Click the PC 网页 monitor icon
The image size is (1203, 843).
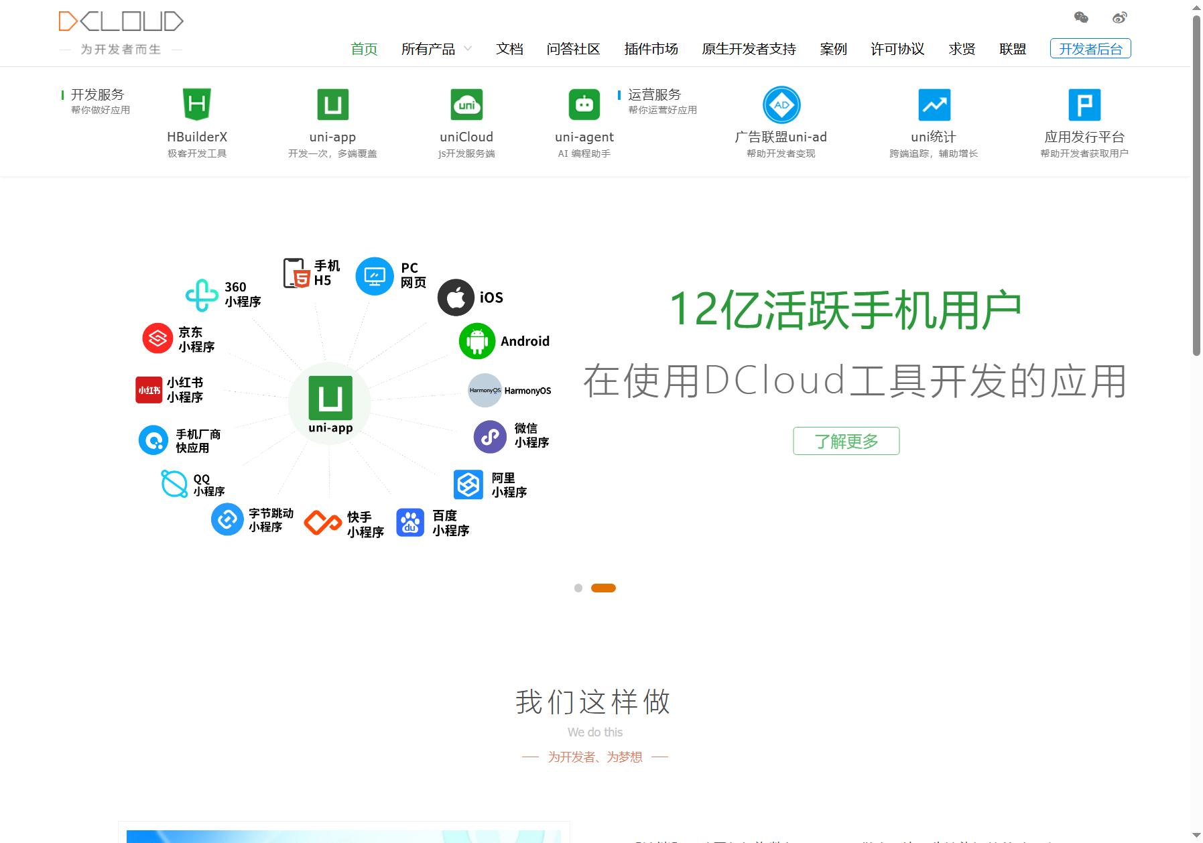point(375,275)
